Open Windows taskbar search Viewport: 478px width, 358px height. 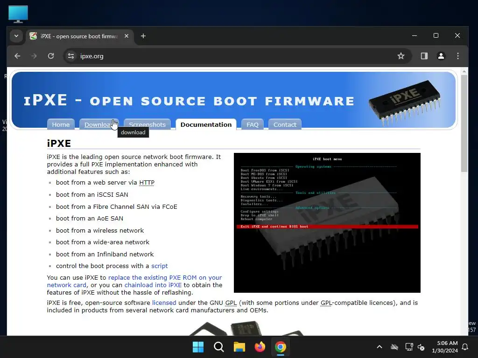click(x=218, y=347)
